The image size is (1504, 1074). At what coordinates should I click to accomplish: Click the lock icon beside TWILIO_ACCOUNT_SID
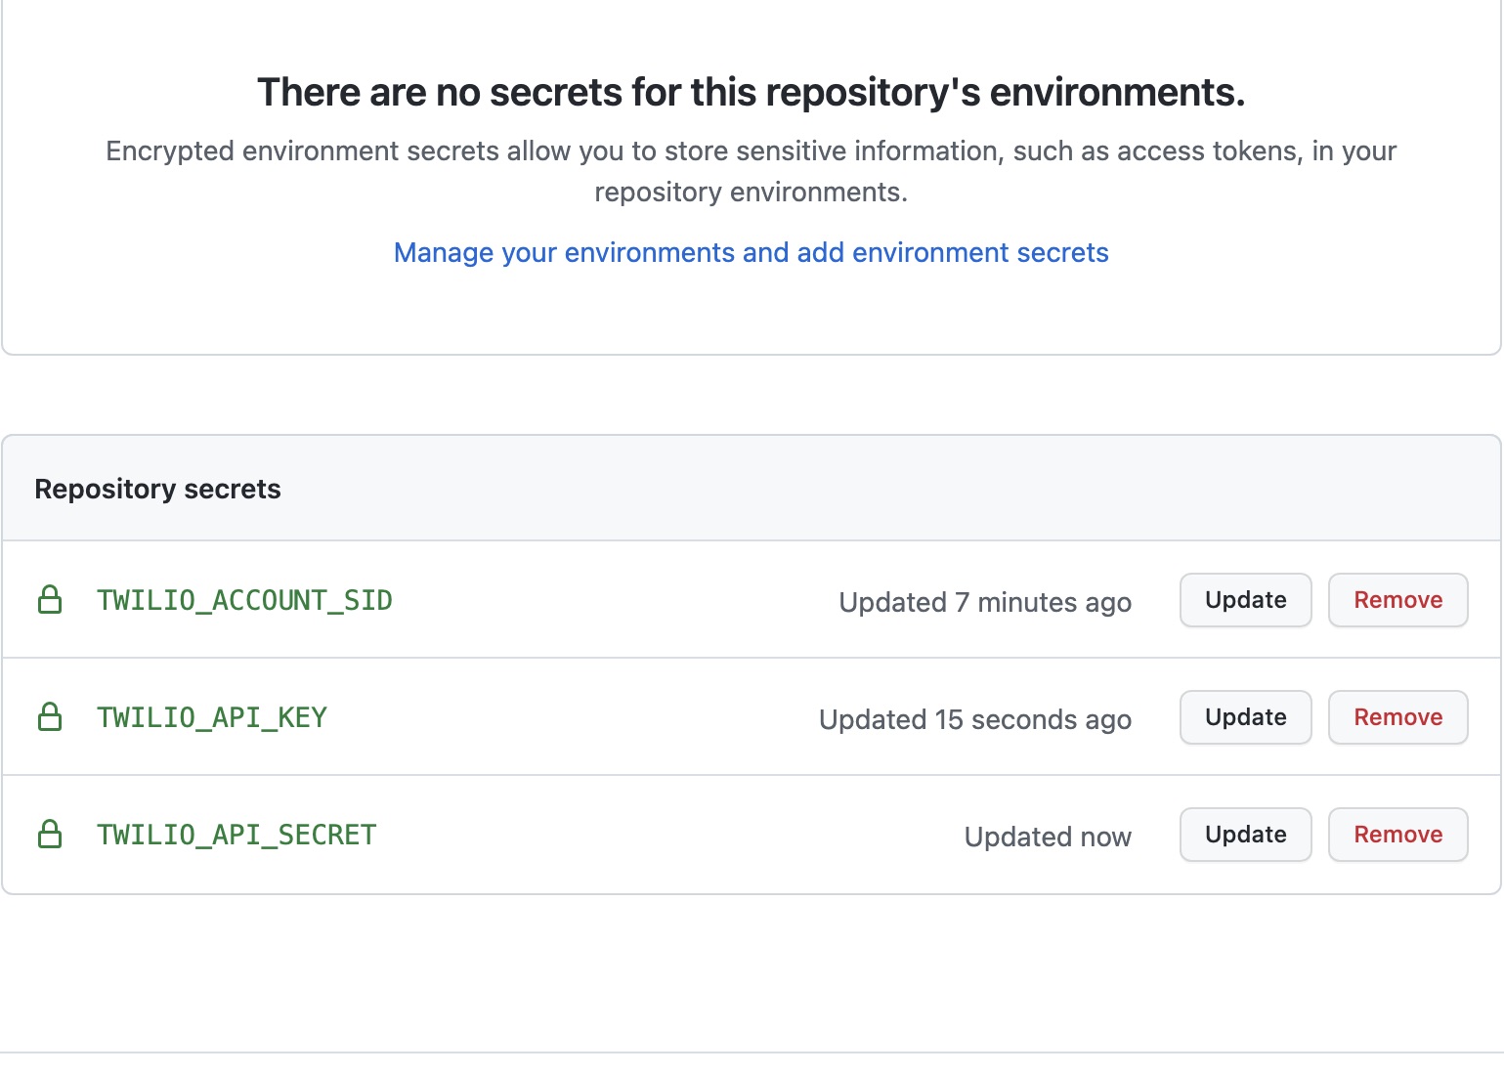[50, 600]
